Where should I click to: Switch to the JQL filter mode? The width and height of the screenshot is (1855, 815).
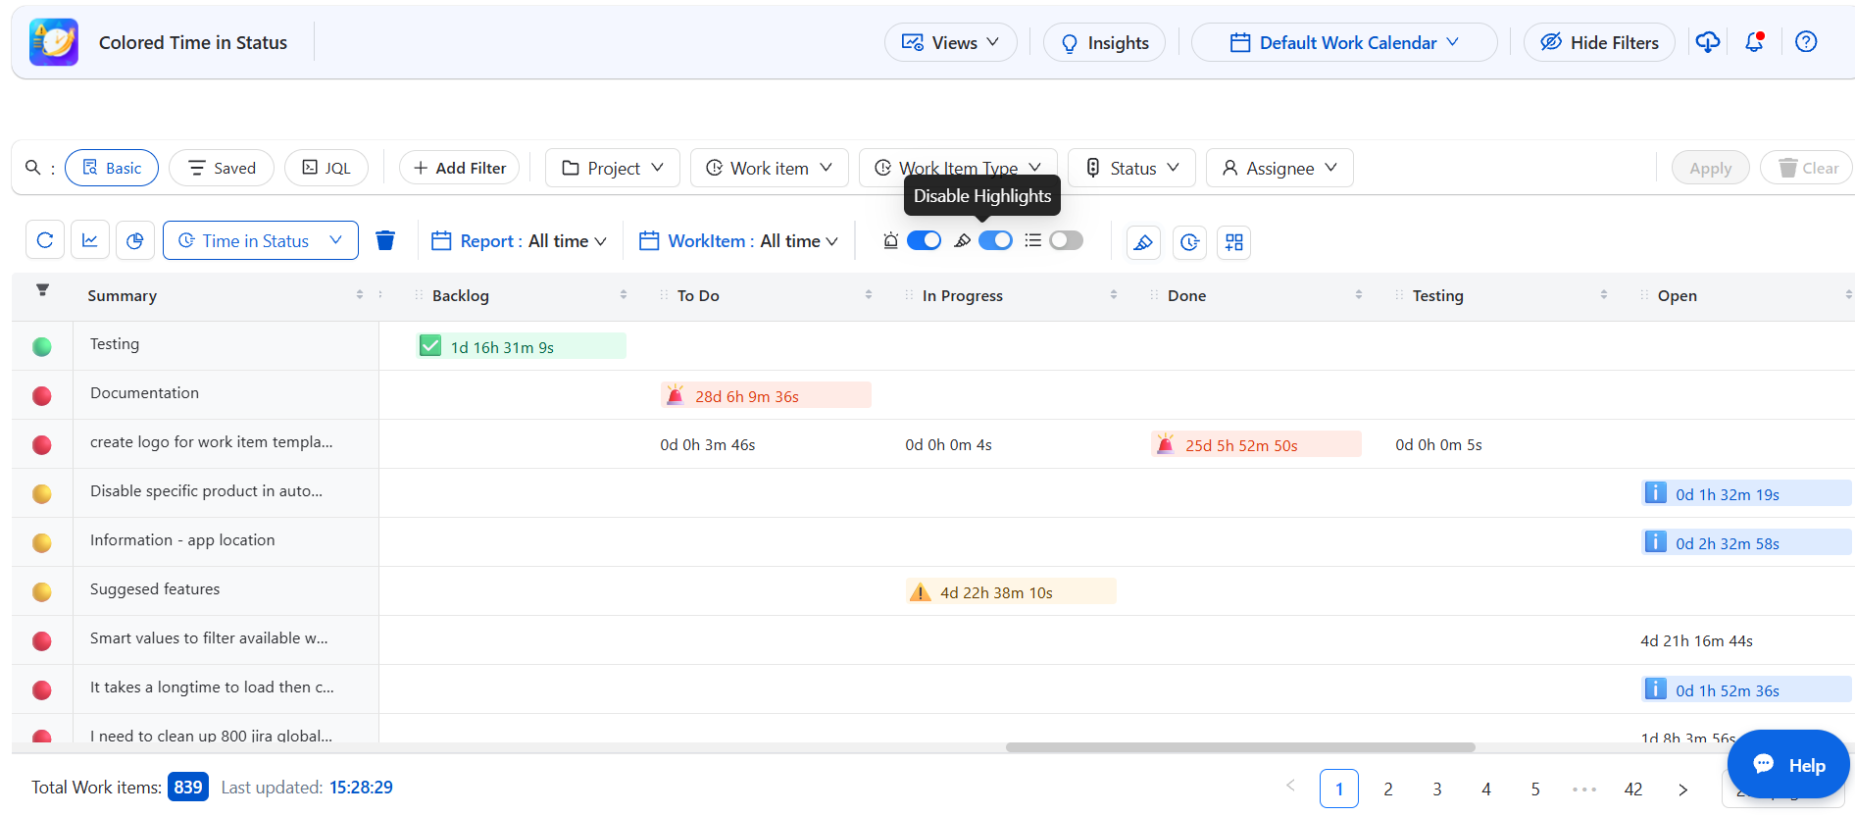[x=326, y=168]
